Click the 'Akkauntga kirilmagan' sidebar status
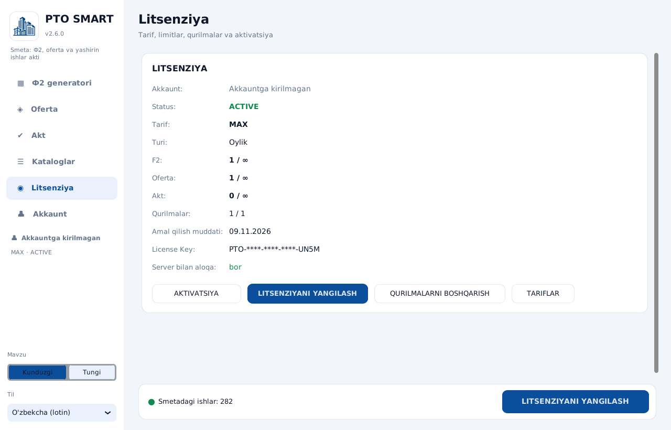 click(61, 238)
